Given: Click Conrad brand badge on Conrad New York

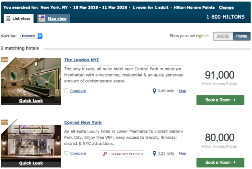Looking at the screenshot, I should tap(4, 122).
